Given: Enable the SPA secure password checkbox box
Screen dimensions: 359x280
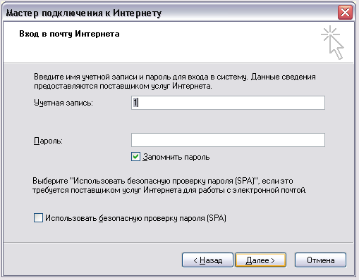Looking at the screenshot, I should [x=38, y=218].
